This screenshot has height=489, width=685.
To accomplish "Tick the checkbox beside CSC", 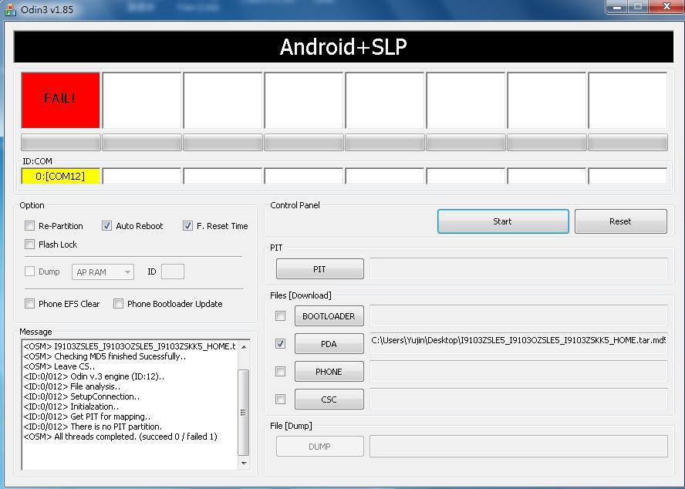I will point(281,399).
